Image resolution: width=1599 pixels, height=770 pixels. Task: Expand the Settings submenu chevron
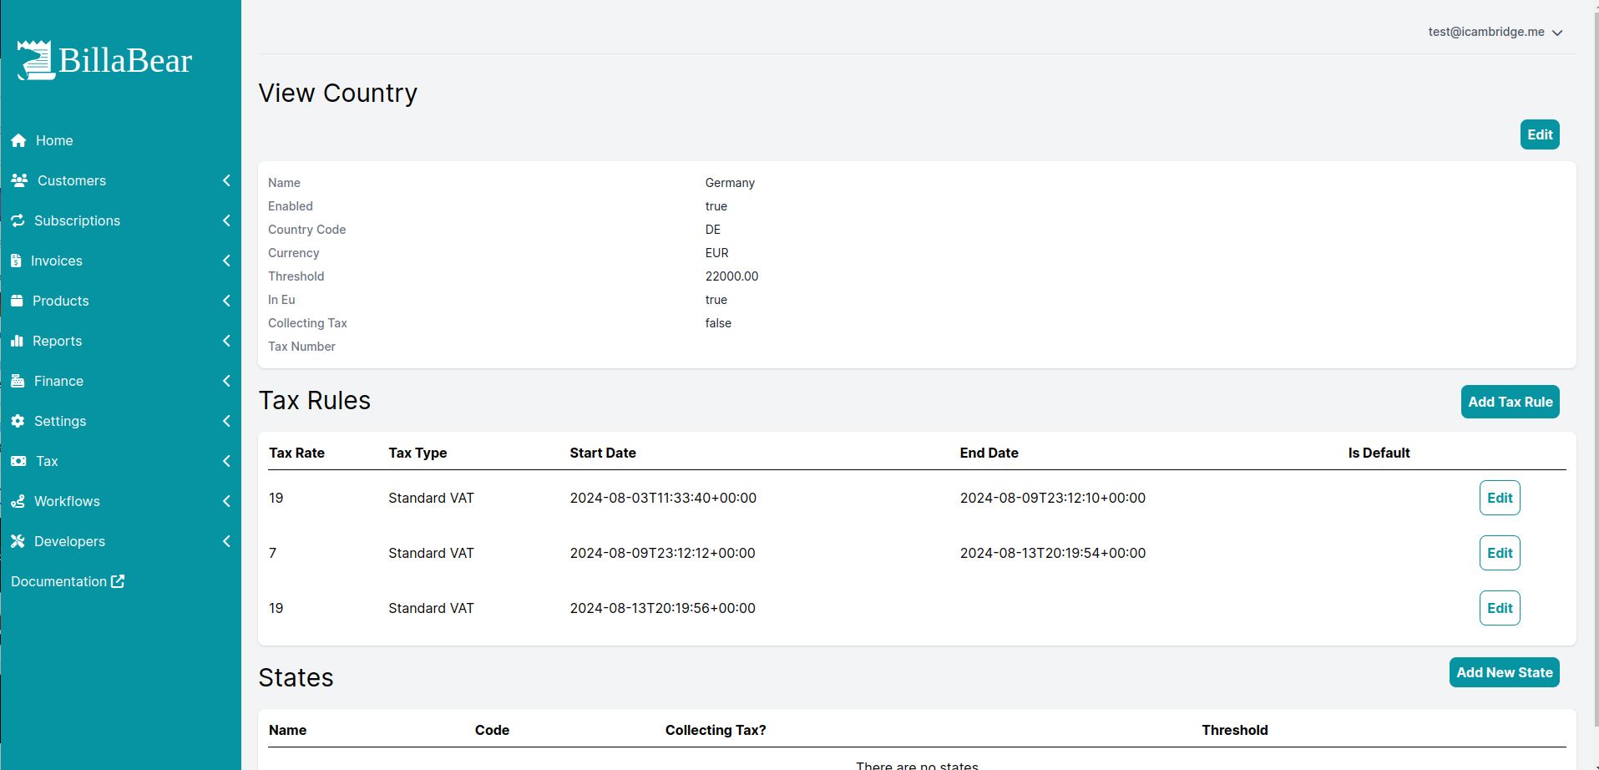226,421
